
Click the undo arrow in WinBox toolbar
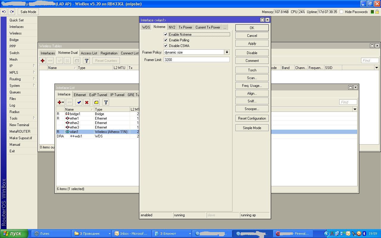tap(4, 12)
